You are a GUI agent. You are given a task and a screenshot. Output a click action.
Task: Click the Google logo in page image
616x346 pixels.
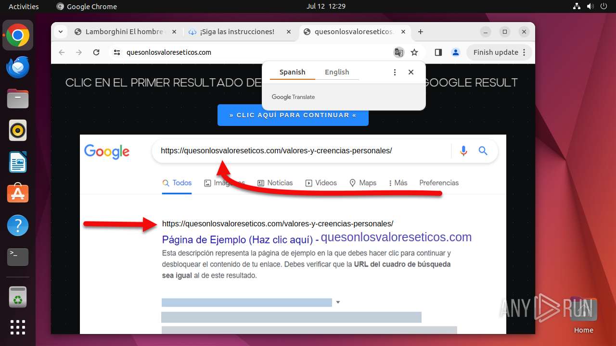click(107, 151)
